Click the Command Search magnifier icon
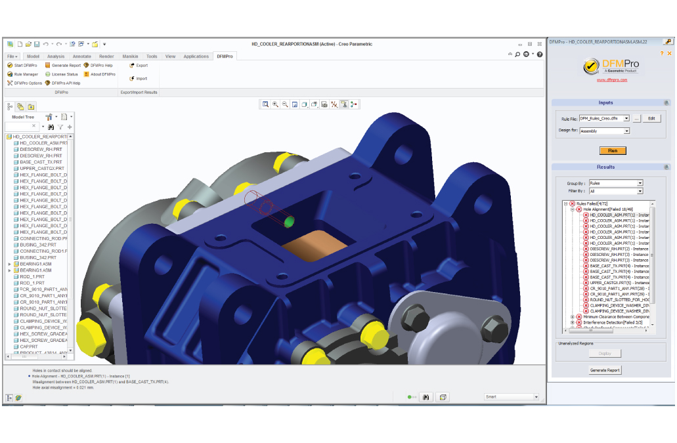The height and width of the screenshot is (443, 677). point(517,54)
